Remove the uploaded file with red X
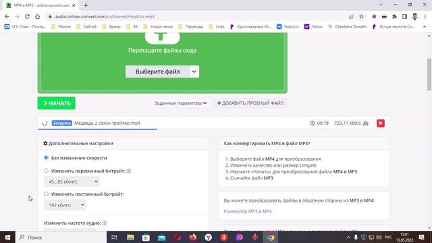Viewport: 432px width, 243px height. point(381,123)
